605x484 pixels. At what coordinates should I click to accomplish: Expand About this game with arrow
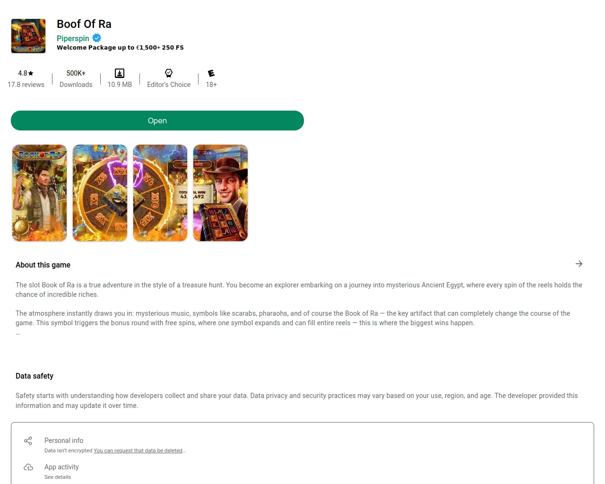(579, 264)
